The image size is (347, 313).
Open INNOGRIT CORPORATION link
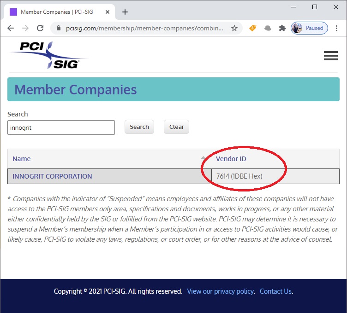[52, 176]
